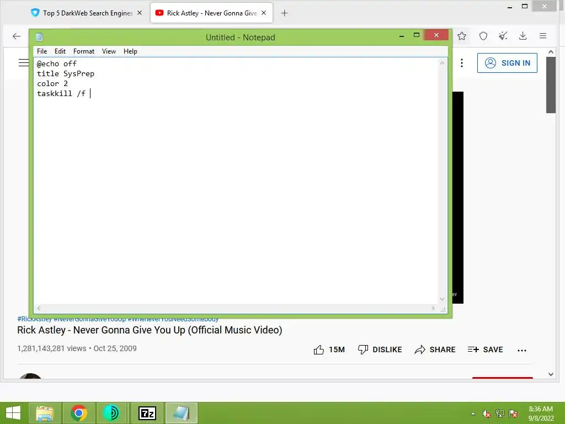Open the View menu in Notepad
This screenshot has height=424, width=565.
click(x=109, y=51)
